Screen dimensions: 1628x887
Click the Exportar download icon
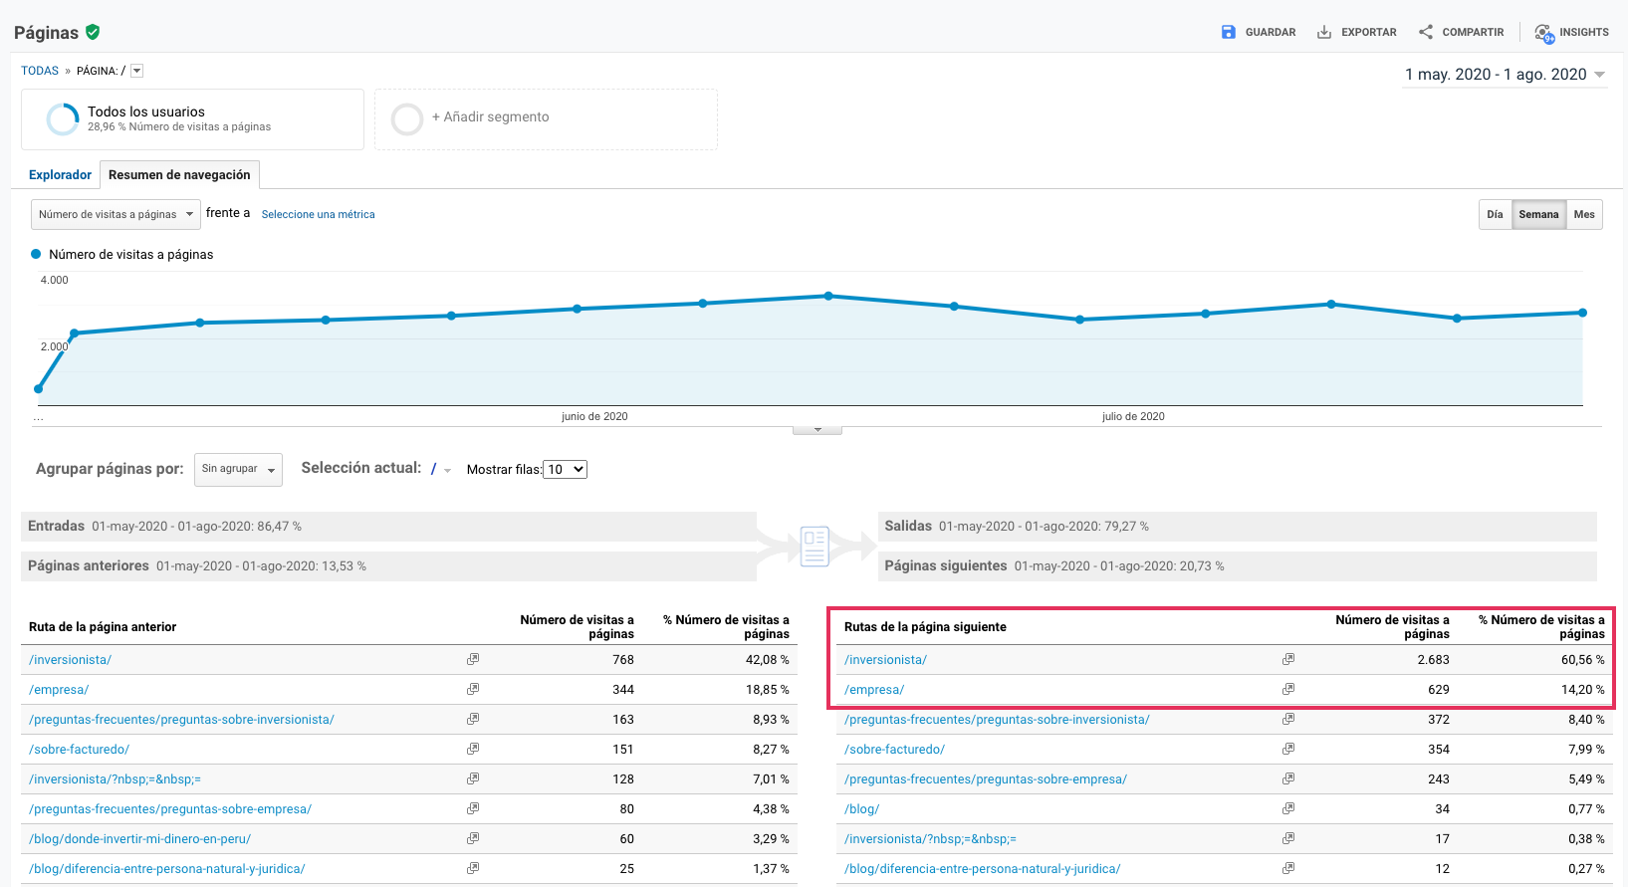(1324, 32)
